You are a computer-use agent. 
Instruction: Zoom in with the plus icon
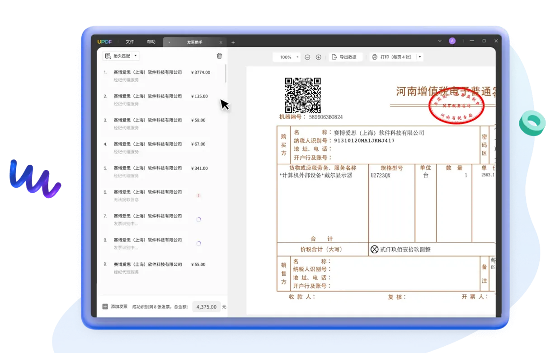tap(319, 57)
